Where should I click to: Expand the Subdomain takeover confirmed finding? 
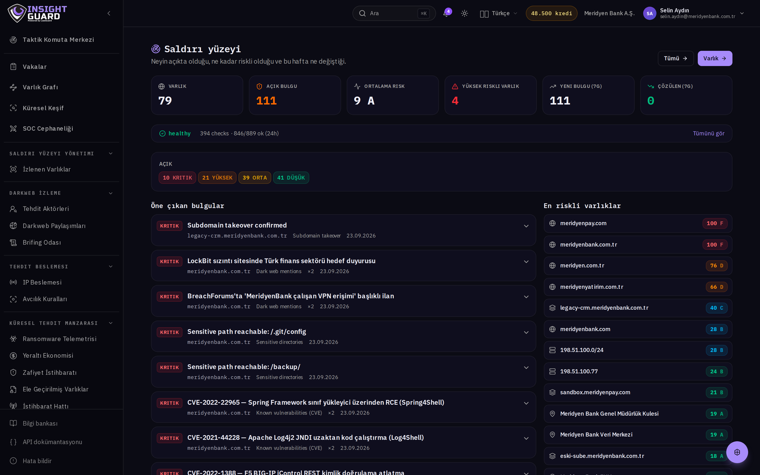coord(526,226)
